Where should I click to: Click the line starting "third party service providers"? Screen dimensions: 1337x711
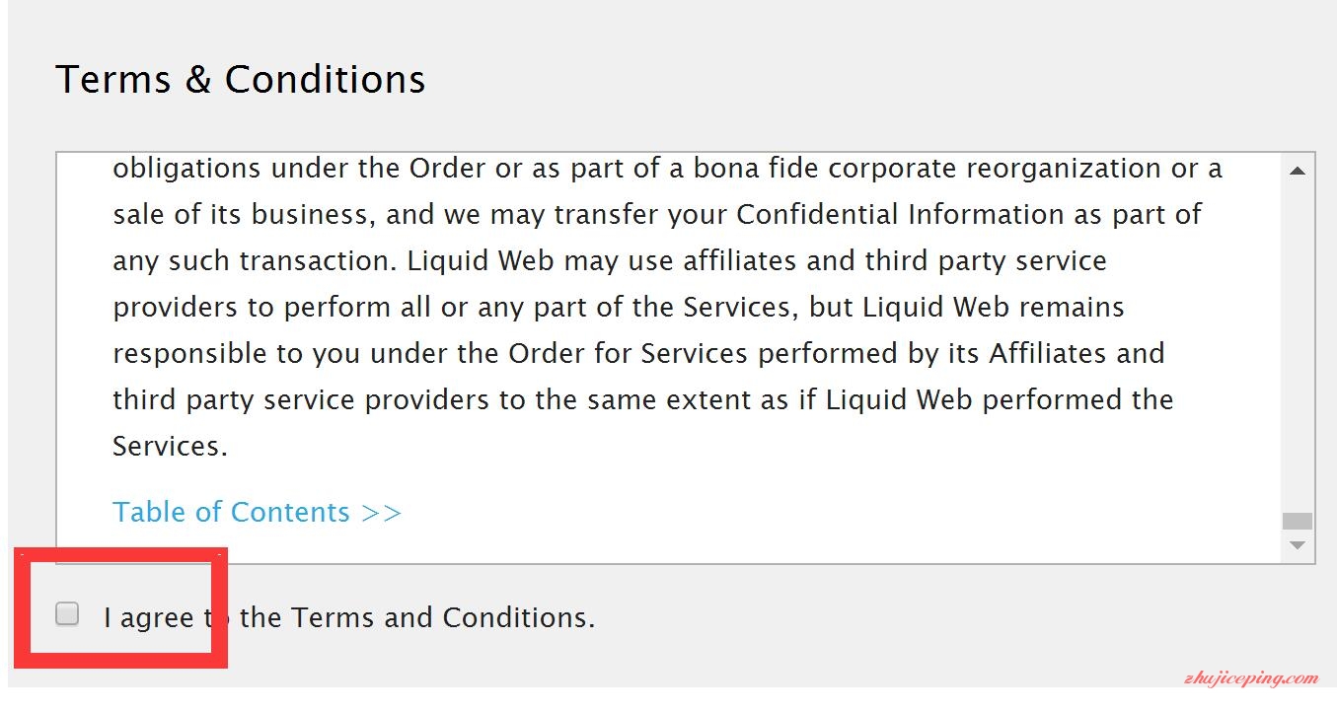642,399
